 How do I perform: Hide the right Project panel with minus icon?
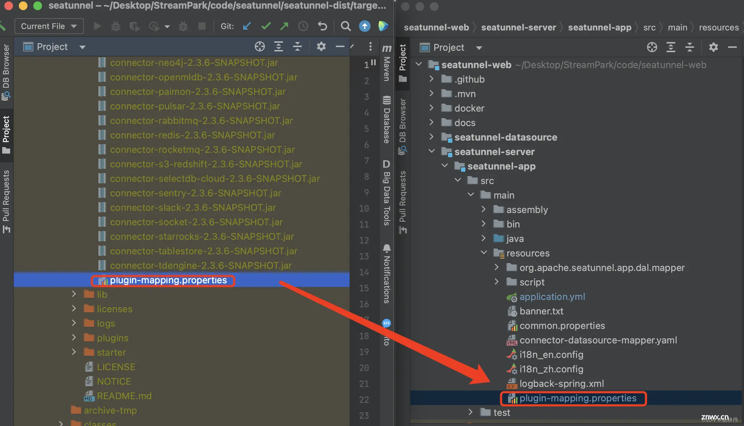(732, 47)
